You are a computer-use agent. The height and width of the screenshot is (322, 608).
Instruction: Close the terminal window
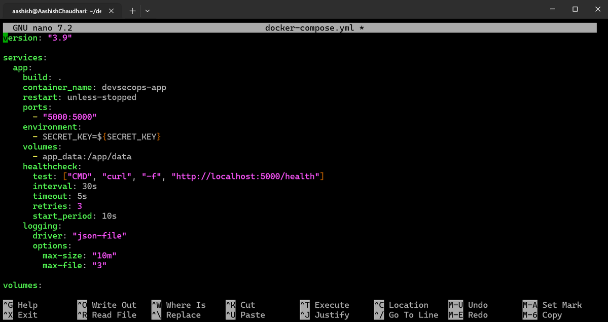pyautogui.click(x=597, y=9)
